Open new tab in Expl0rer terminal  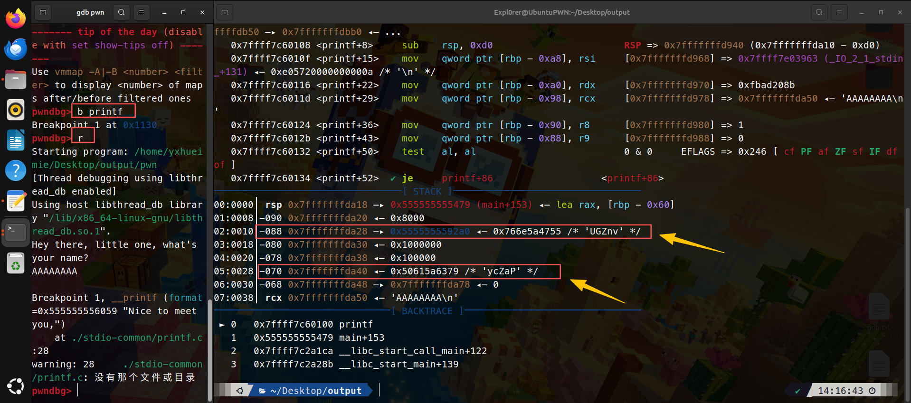tap(225, 12)
